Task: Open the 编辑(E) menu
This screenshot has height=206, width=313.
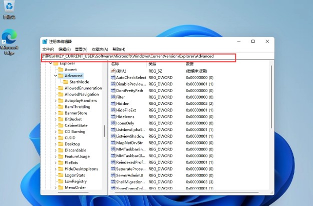Action: [x=64, y=49]
